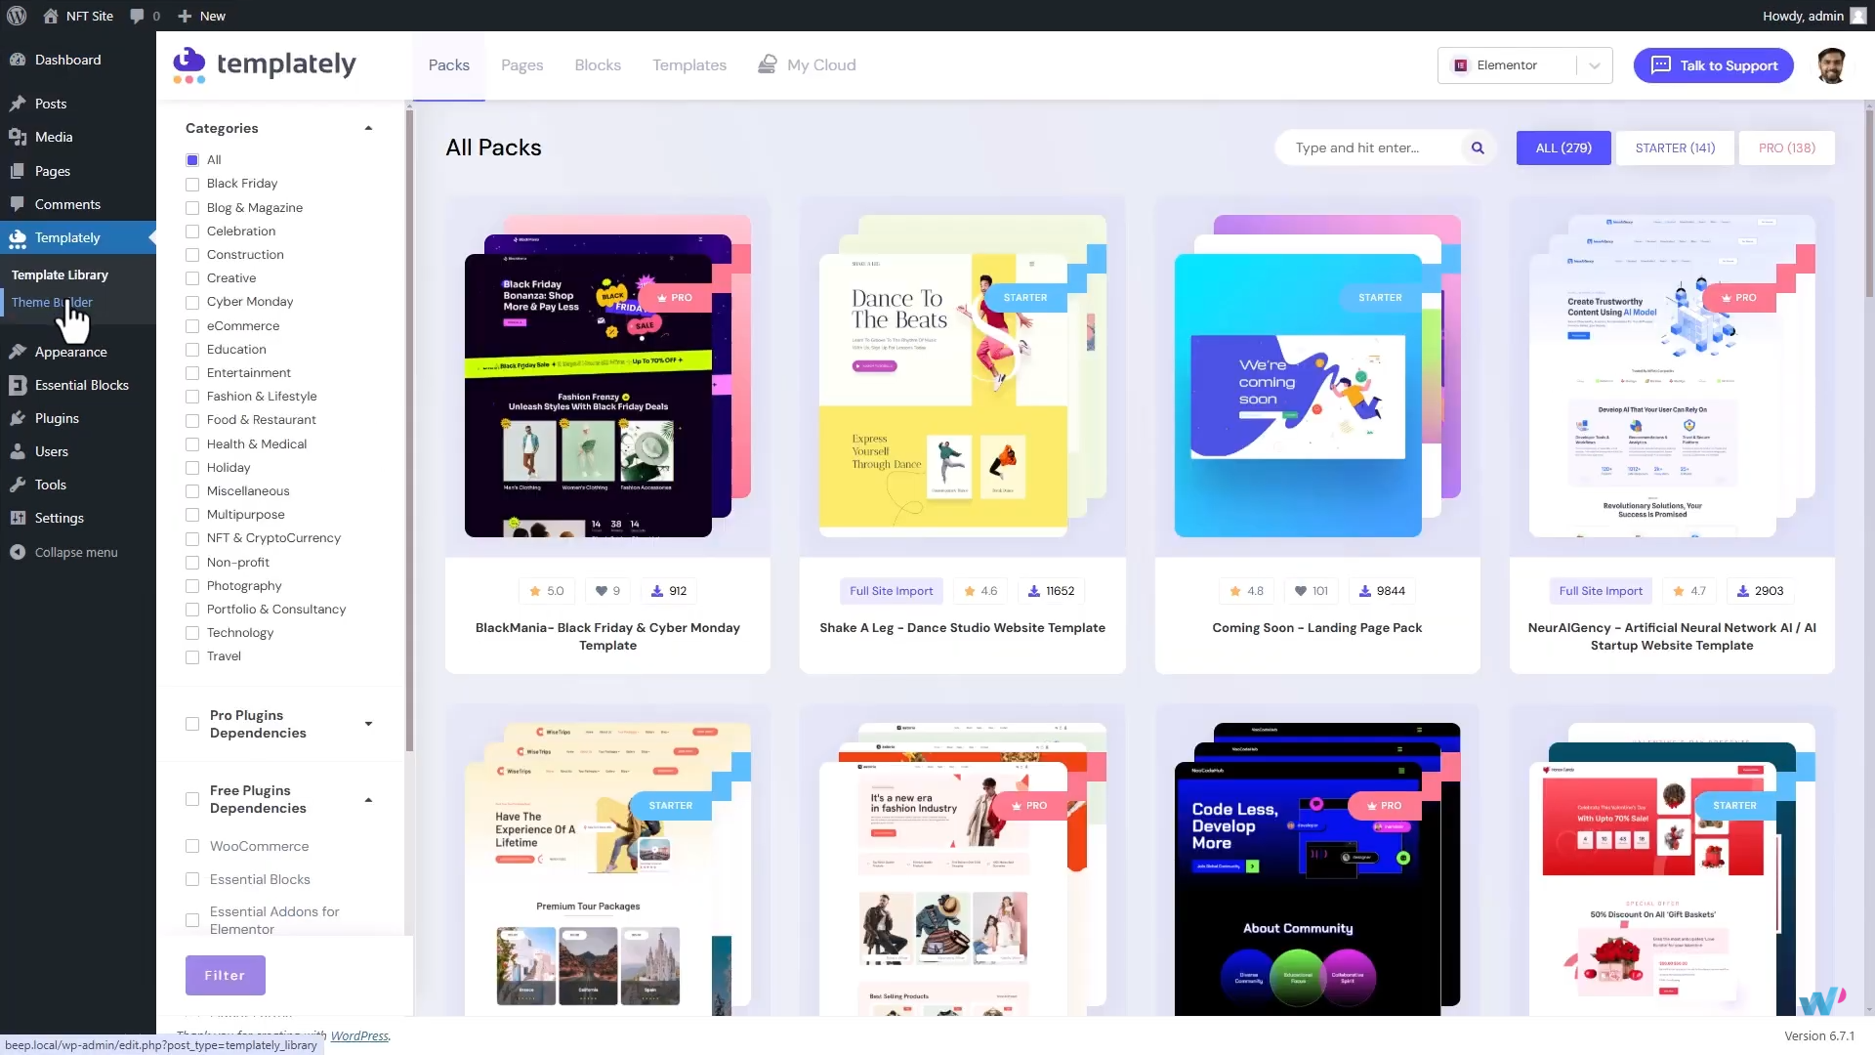Click the Filter button below dependencies
This screenshot has width=1875, height=1055.
(x=225, y=975)
